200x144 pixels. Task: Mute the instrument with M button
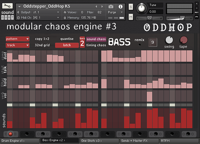tap(131, 17)
